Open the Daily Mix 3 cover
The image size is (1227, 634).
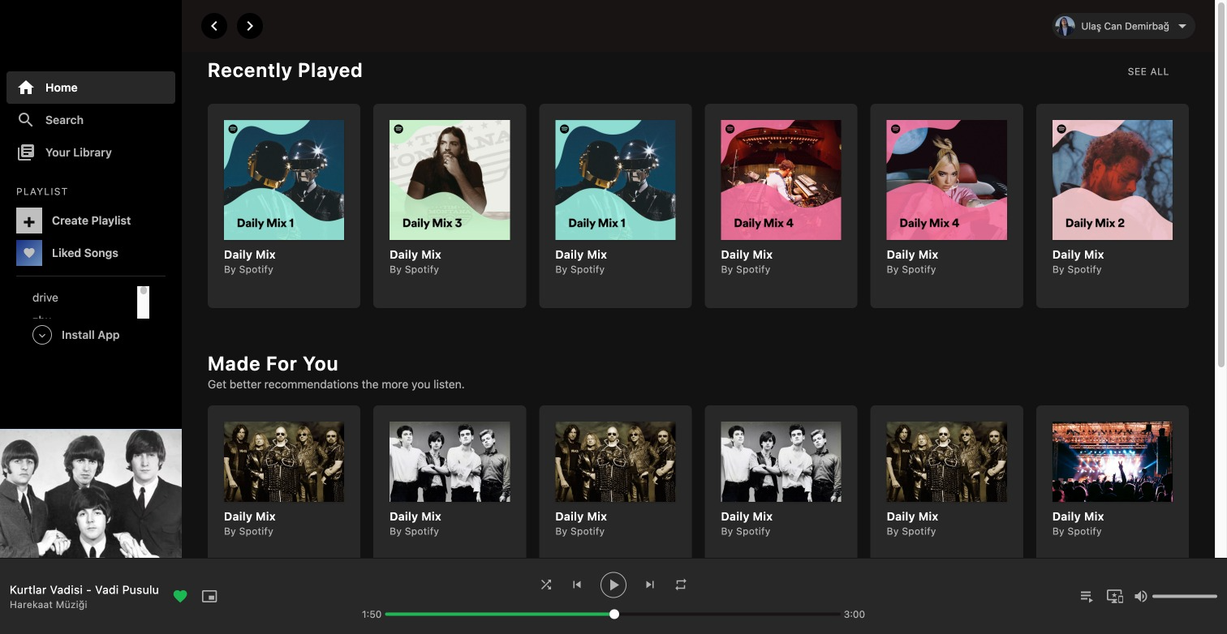450,180
